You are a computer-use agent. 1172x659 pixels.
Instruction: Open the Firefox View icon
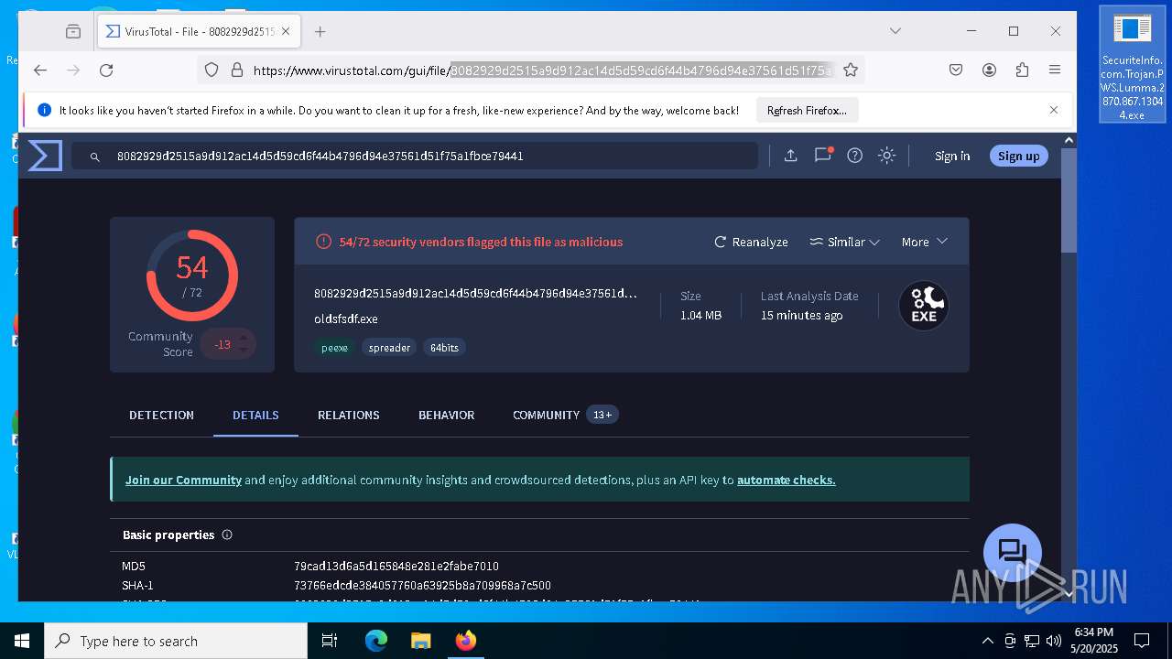(x=73, y=31)
